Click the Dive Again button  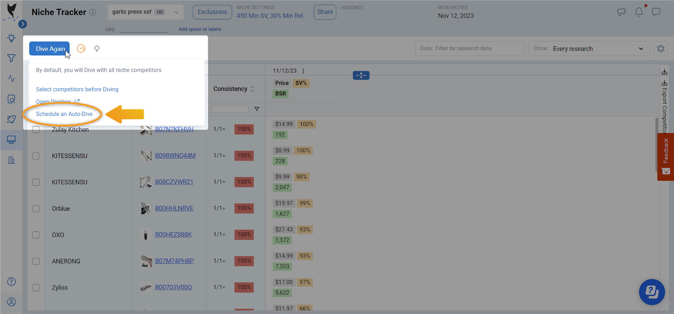pyautogui.click(x=49, y=48)
